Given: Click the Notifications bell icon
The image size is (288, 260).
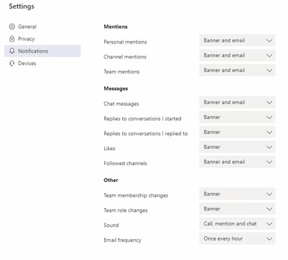Looking at the screenshot, I should [x=12, y=51].
